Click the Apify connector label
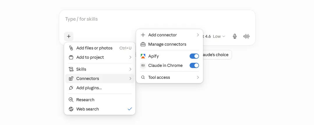The image size is (314, 125). 154,56
